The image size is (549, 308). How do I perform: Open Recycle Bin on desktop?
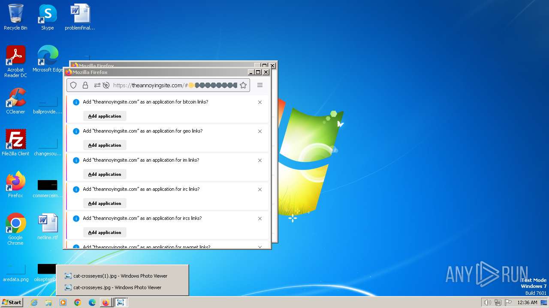point(15,17)
